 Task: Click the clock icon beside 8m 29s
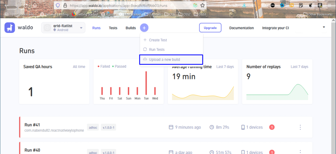212,127
